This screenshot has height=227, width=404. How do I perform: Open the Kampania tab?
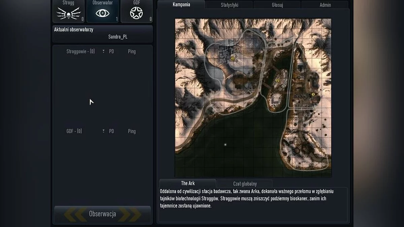coord(181,5)
